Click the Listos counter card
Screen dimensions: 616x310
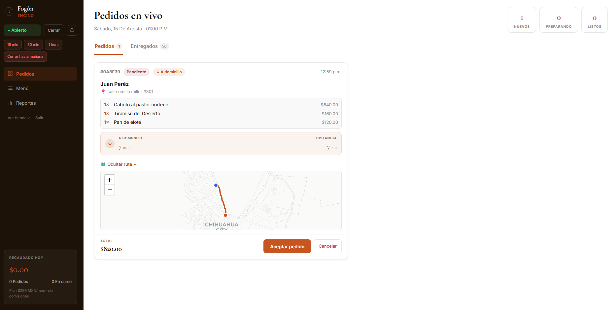tap(595, 20)
